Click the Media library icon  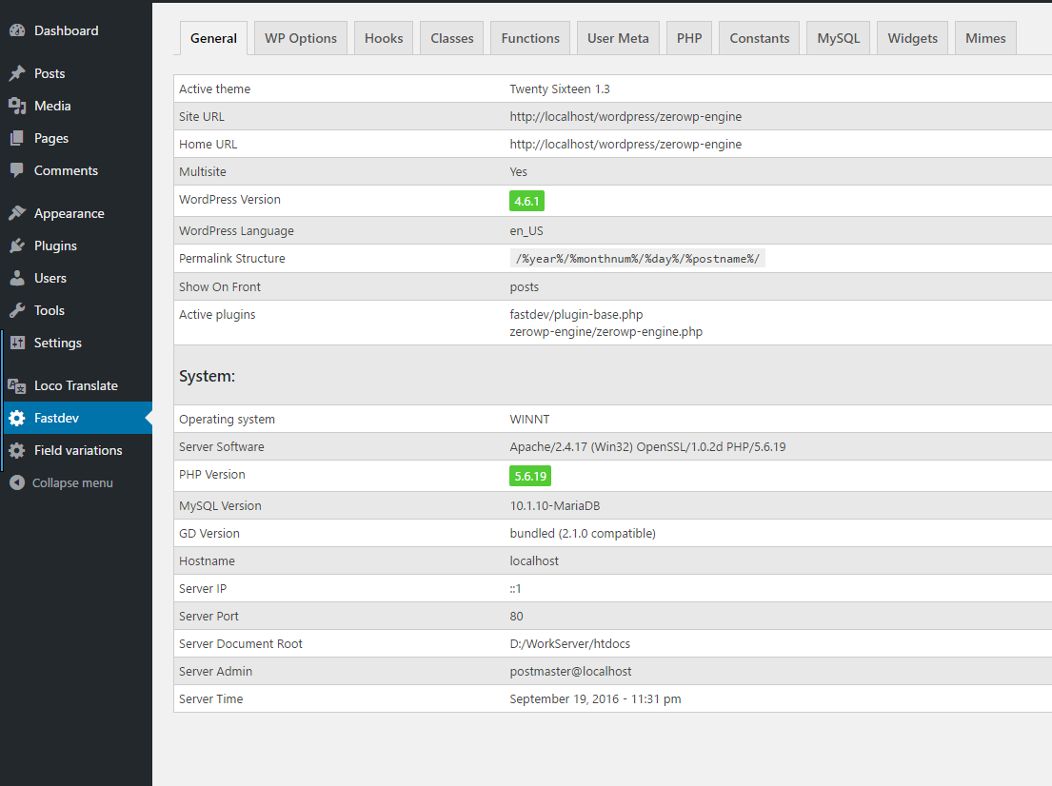click(17, 106)
